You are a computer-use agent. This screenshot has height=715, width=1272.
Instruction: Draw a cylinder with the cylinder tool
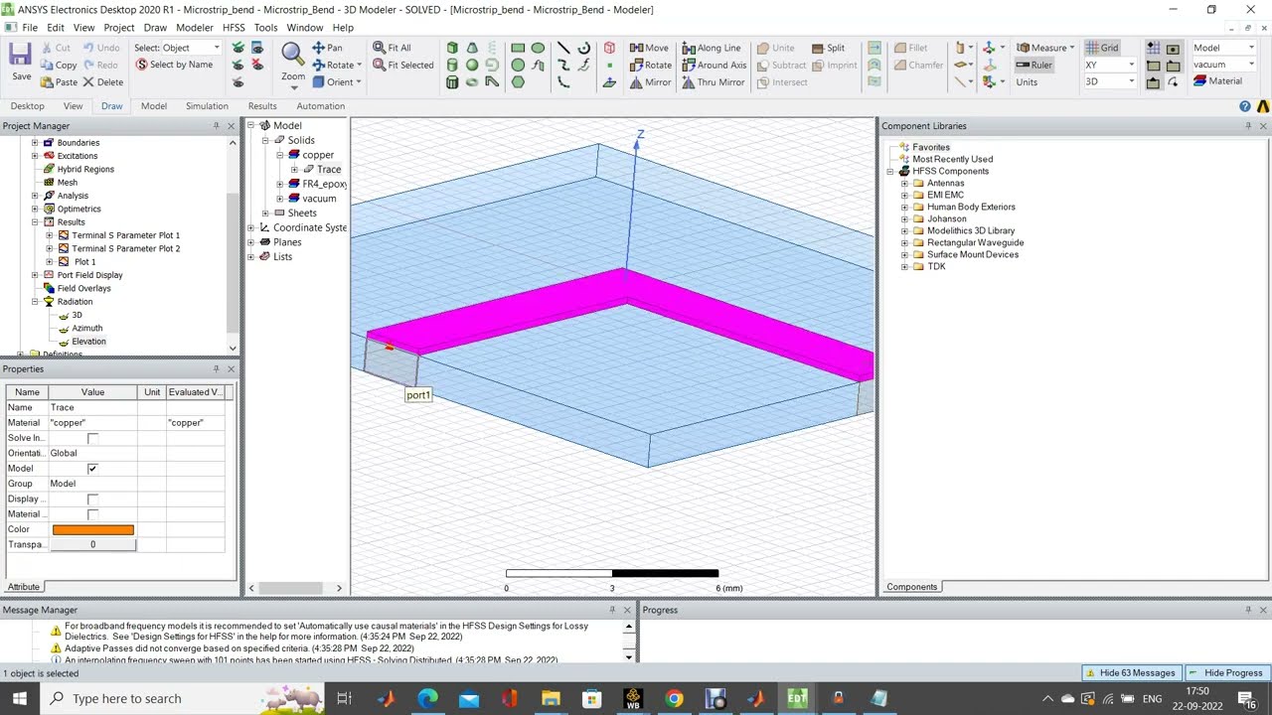pyautogui.click(x=452, y=65)
